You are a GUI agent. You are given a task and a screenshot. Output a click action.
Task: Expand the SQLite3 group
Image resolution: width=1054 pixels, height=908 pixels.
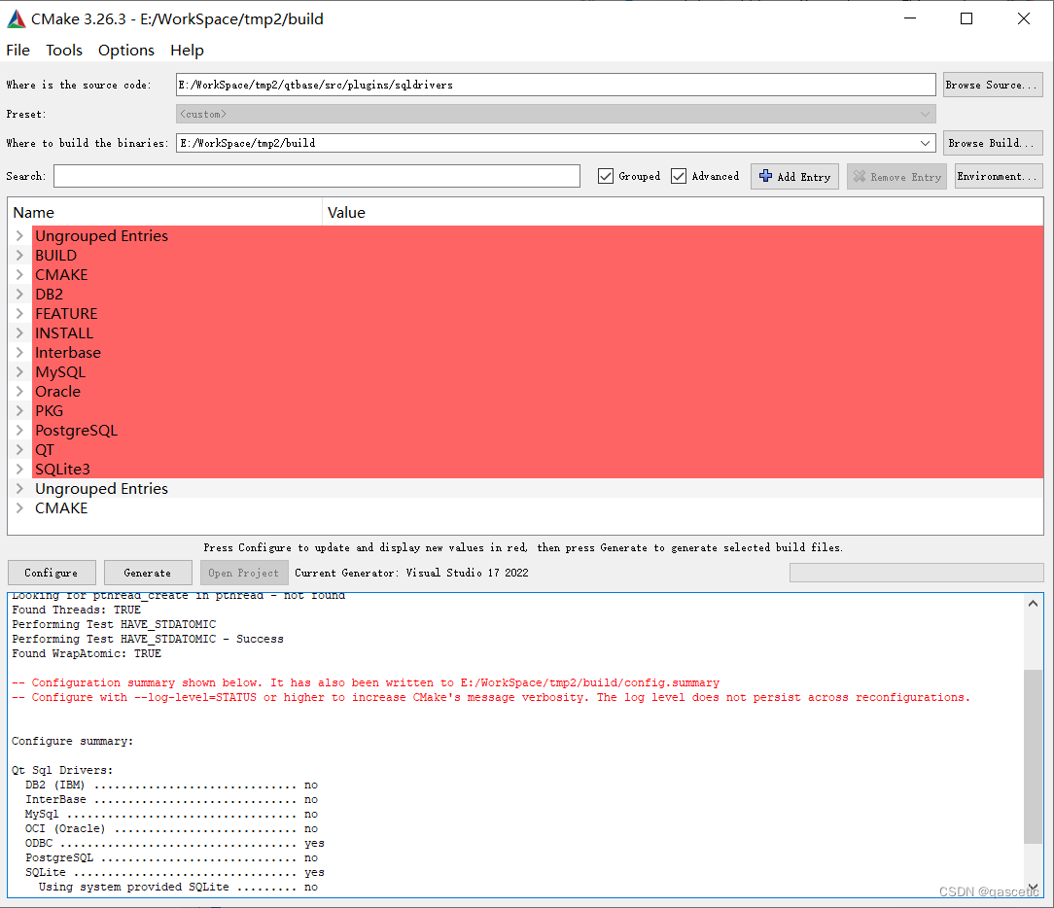point(19,470)
